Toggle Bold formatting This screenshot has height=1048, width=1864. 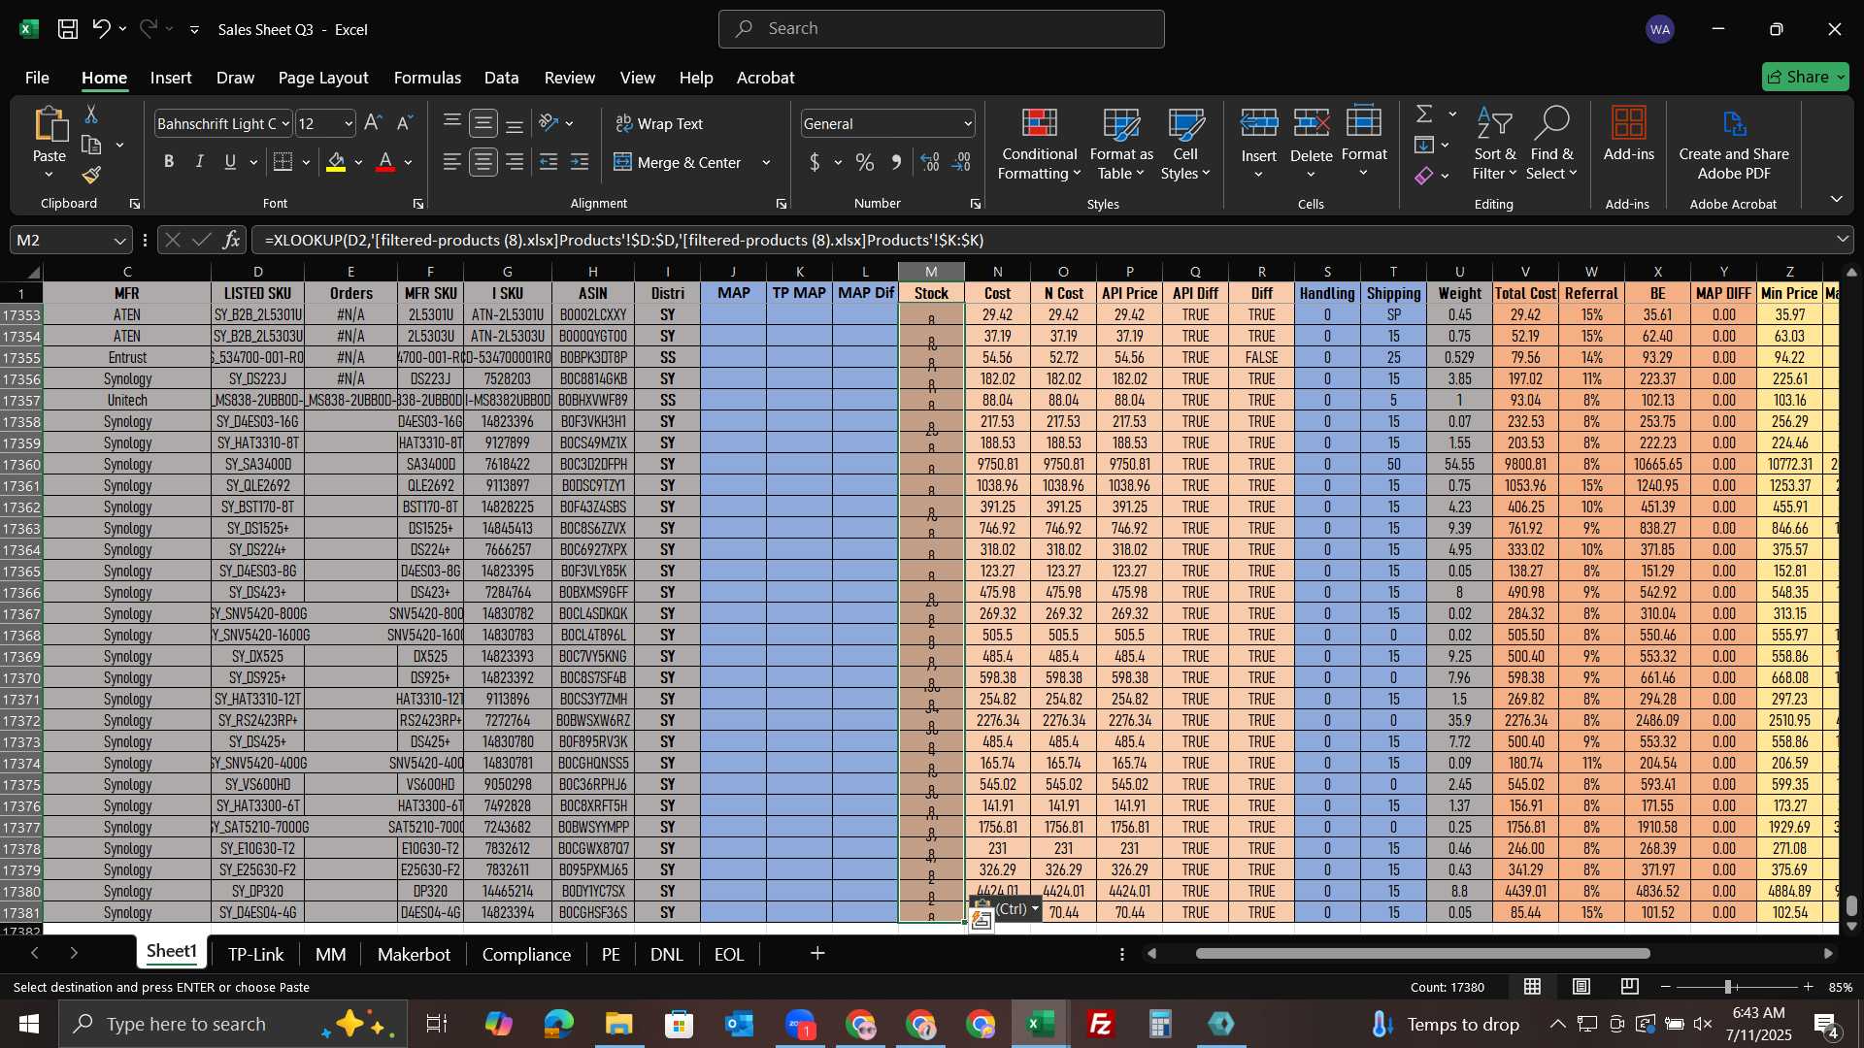click(x=169, y=162)
